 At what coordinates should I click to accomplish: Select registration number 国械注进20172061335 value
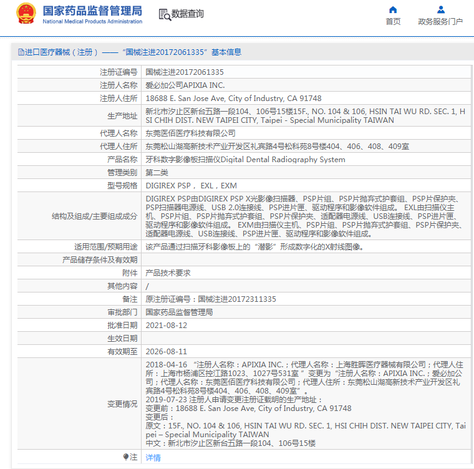(185, 72)
